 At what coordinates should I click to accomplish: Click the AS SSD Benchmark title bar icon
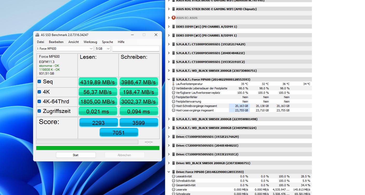[37, 35]
